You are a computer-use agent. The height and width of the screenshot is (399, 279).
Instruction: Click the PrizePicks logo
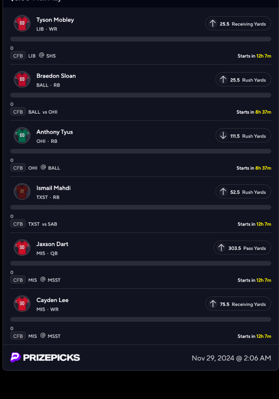[x=45, y=358]
